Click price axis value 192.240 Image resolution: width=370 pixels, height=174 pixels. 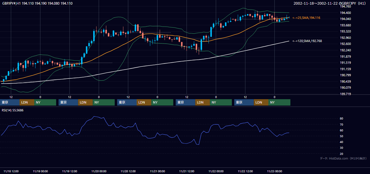pyautogui.click(x=345, y=50)
